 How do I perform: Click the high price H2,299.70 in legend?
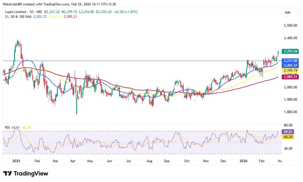69,12
